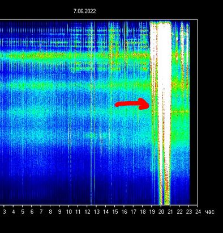This screenshot has width=223, height=233.
Task: Click hour 23 tick label
Action: coord(188,211)
